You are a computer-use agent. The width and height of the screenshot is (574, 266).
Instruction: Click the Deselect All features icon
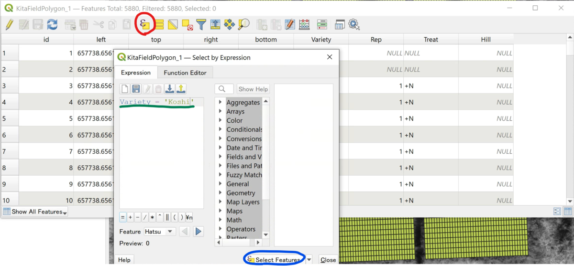[x=187, y=24]
